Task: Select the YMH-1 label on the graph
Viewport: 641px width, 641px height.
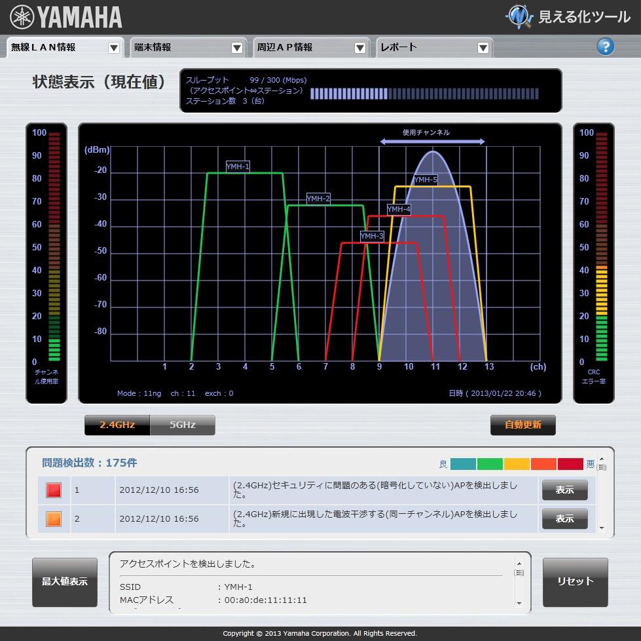Action: 238,166
